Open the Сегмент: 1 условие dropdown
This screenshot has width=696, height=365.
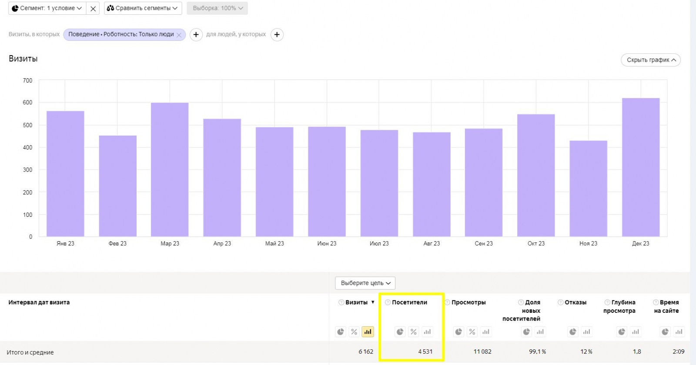pos(47,8)
